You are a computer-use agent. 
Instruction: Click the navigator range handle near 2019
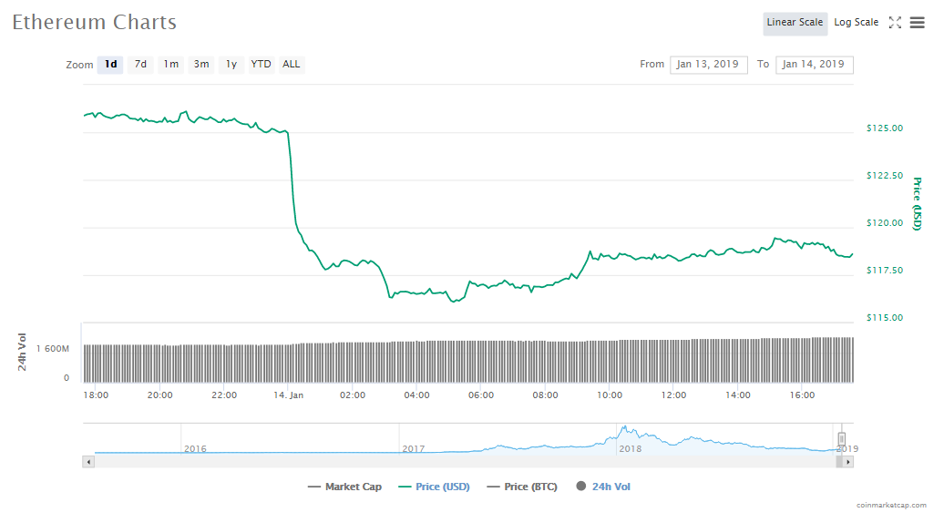point(842,438)
